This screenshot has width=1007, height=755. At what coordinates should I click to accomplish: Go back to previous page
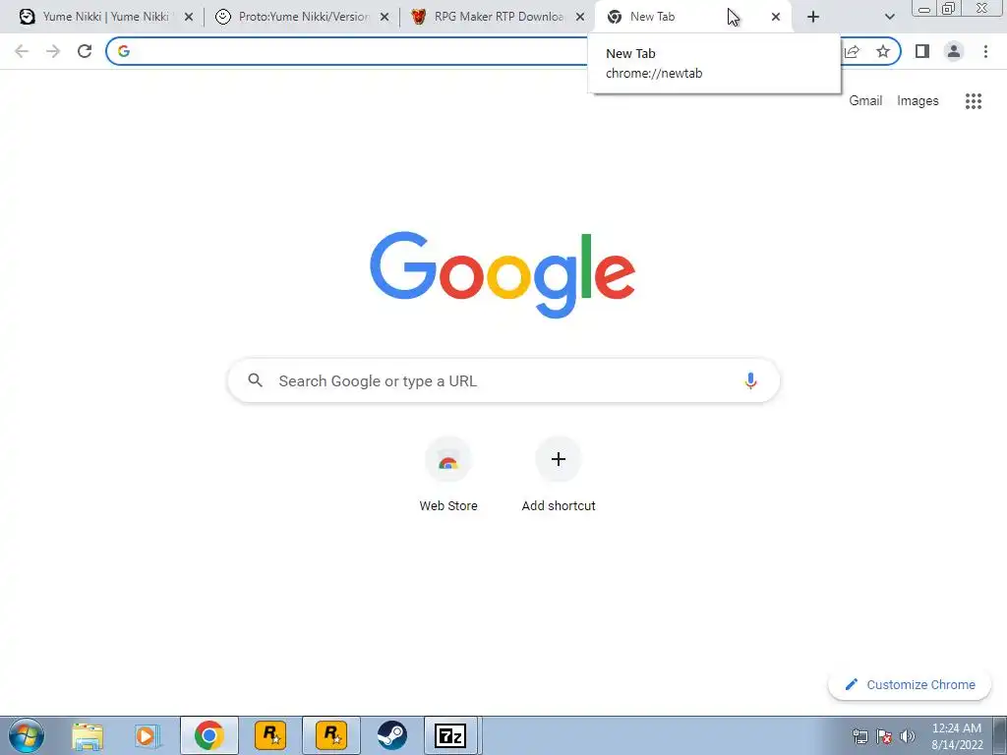coord(22,51)
